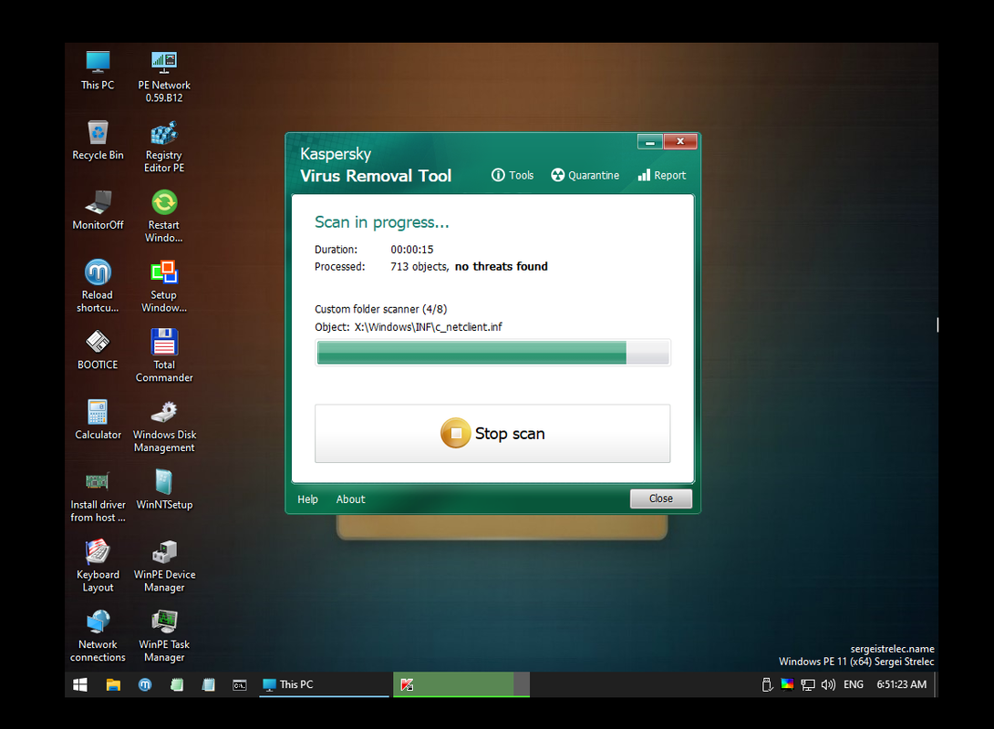Select Reload shortcuts desktop icon
The image size is (994, 729).
coord(98,286)
